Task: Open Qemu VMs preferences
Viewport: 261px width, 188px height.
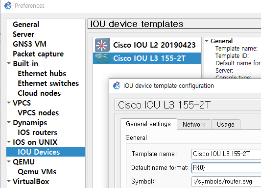Action: pos(37,172)
